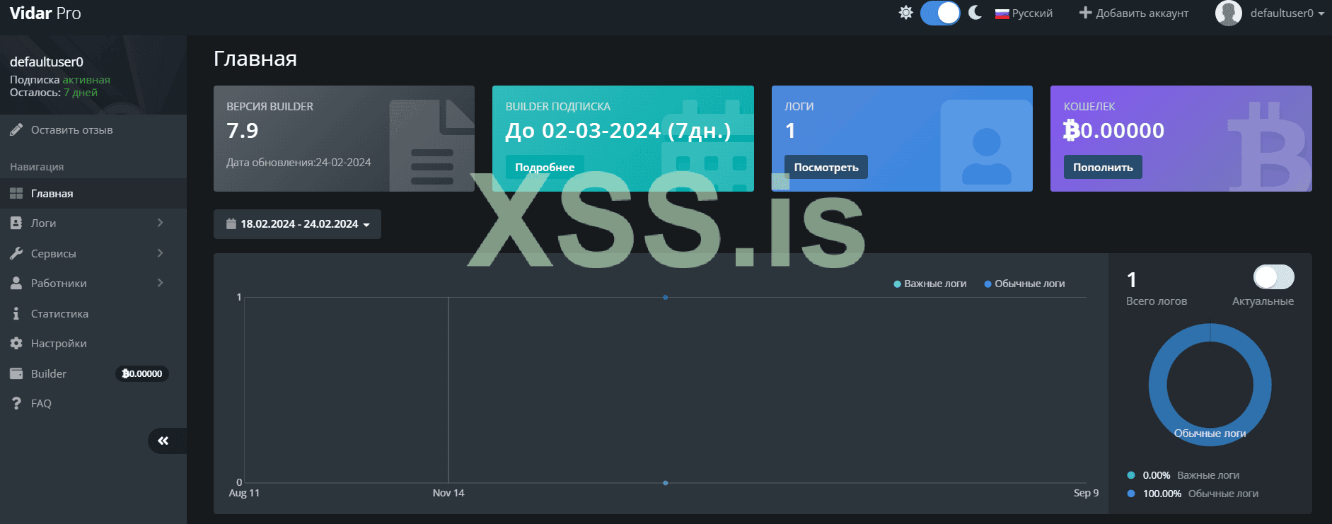
Task: Click the 100.00% Обычные логи value
Action: (1162, 494)
